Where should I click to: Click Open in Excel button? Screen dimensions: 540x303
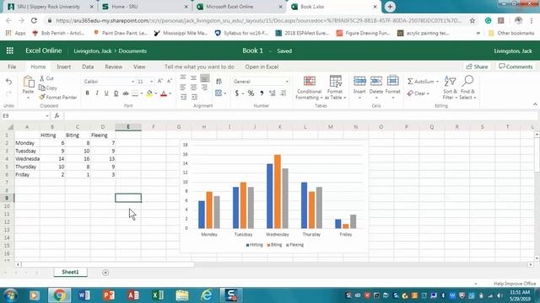pos(262,66)
